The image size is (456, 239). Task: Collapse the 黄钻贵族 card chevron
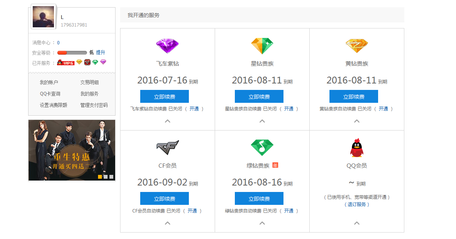pyautogui.click(x=357, y=121)
